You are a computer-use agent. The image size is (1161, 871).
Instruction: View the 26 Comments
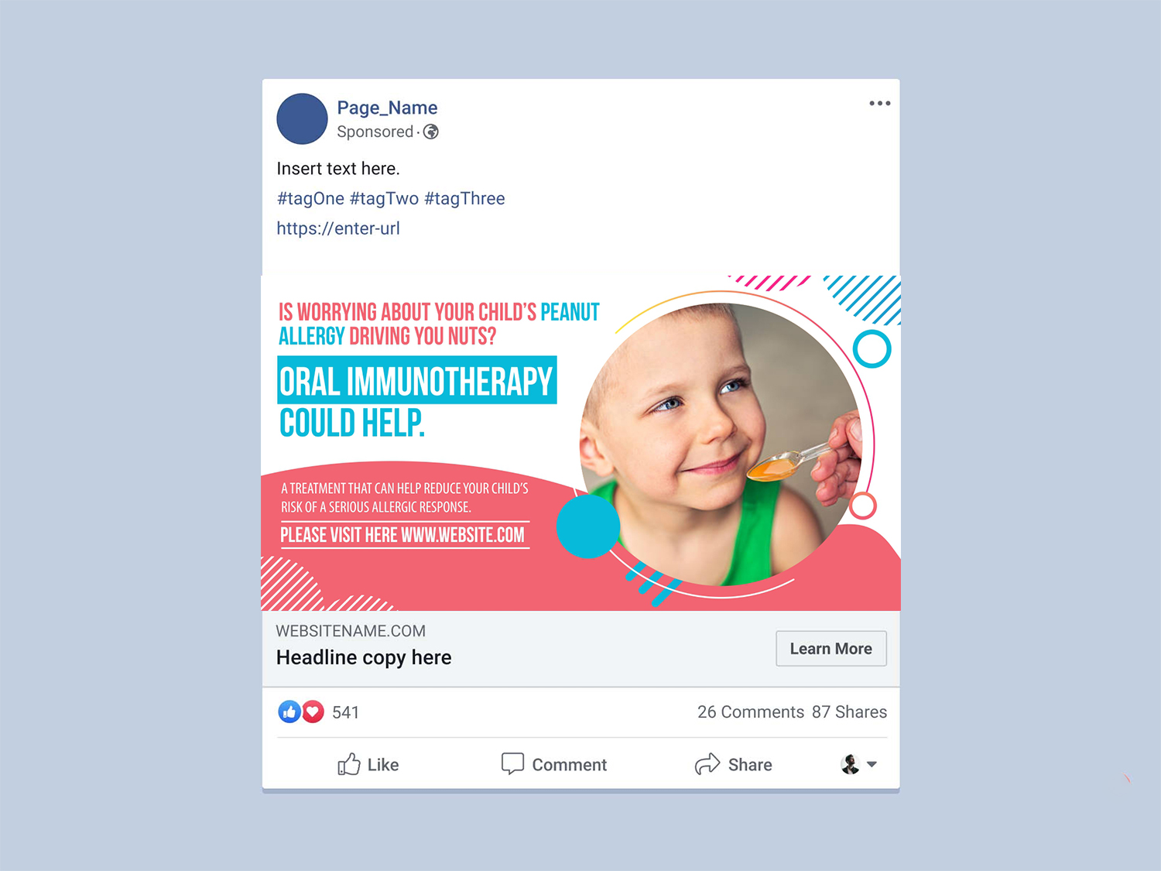tap(751, 712)
